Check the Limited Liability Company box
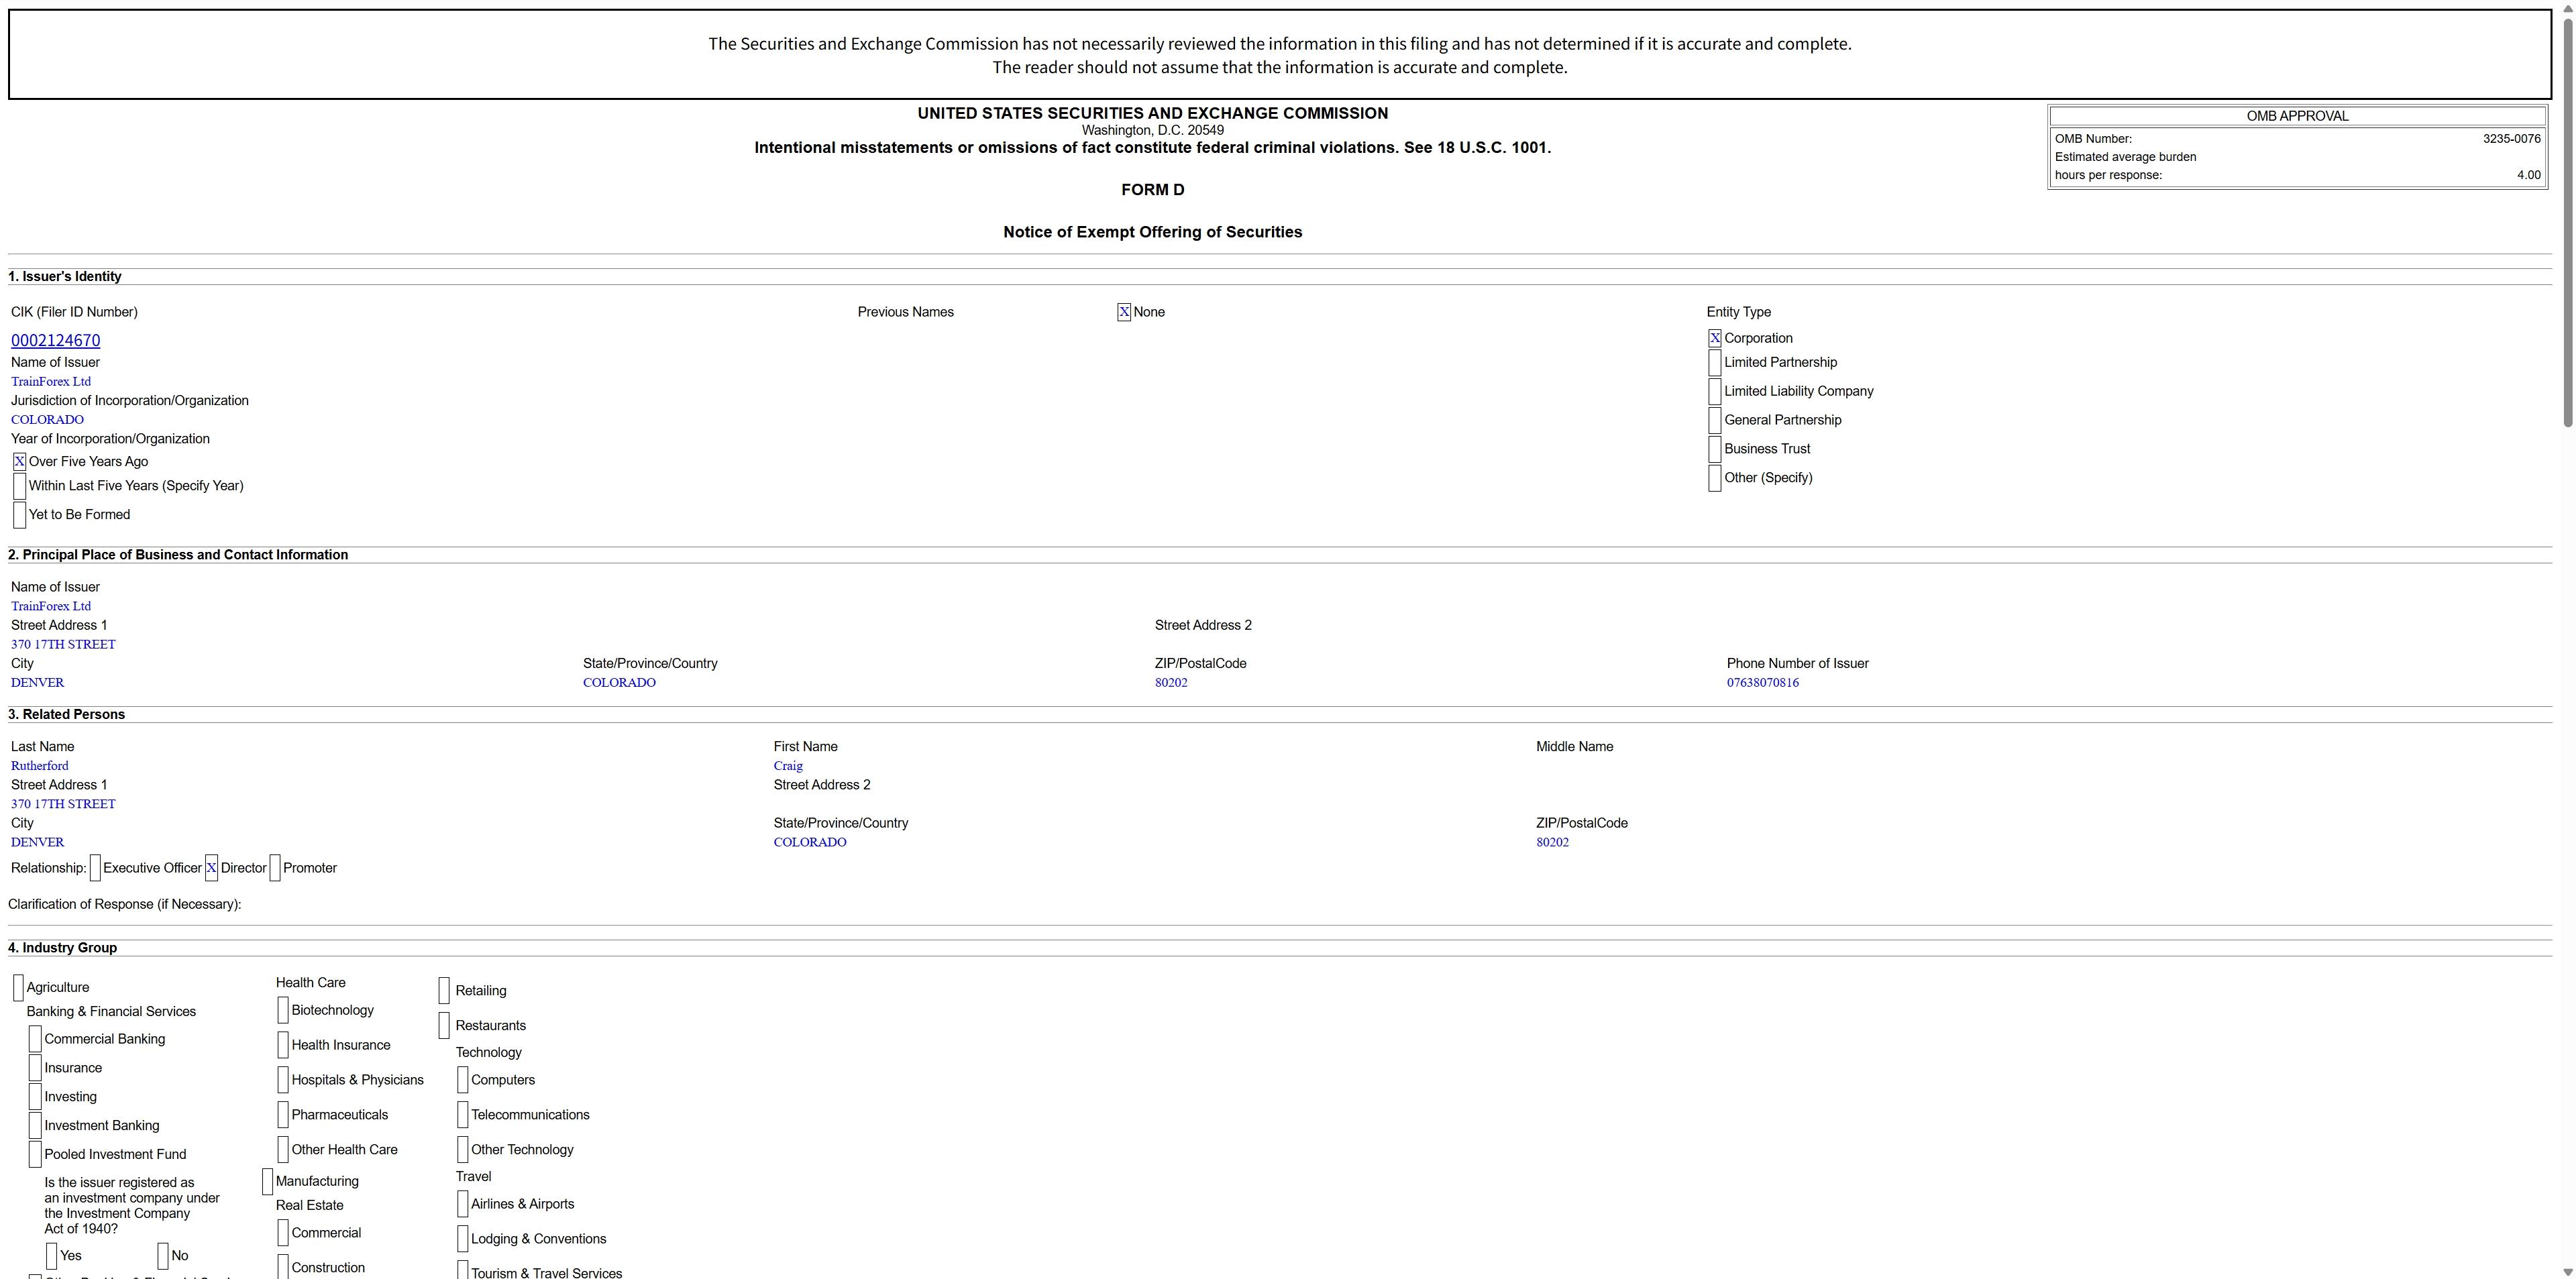The image size is (2576, 1279). pyautogui.click(x=1715, y=392)
